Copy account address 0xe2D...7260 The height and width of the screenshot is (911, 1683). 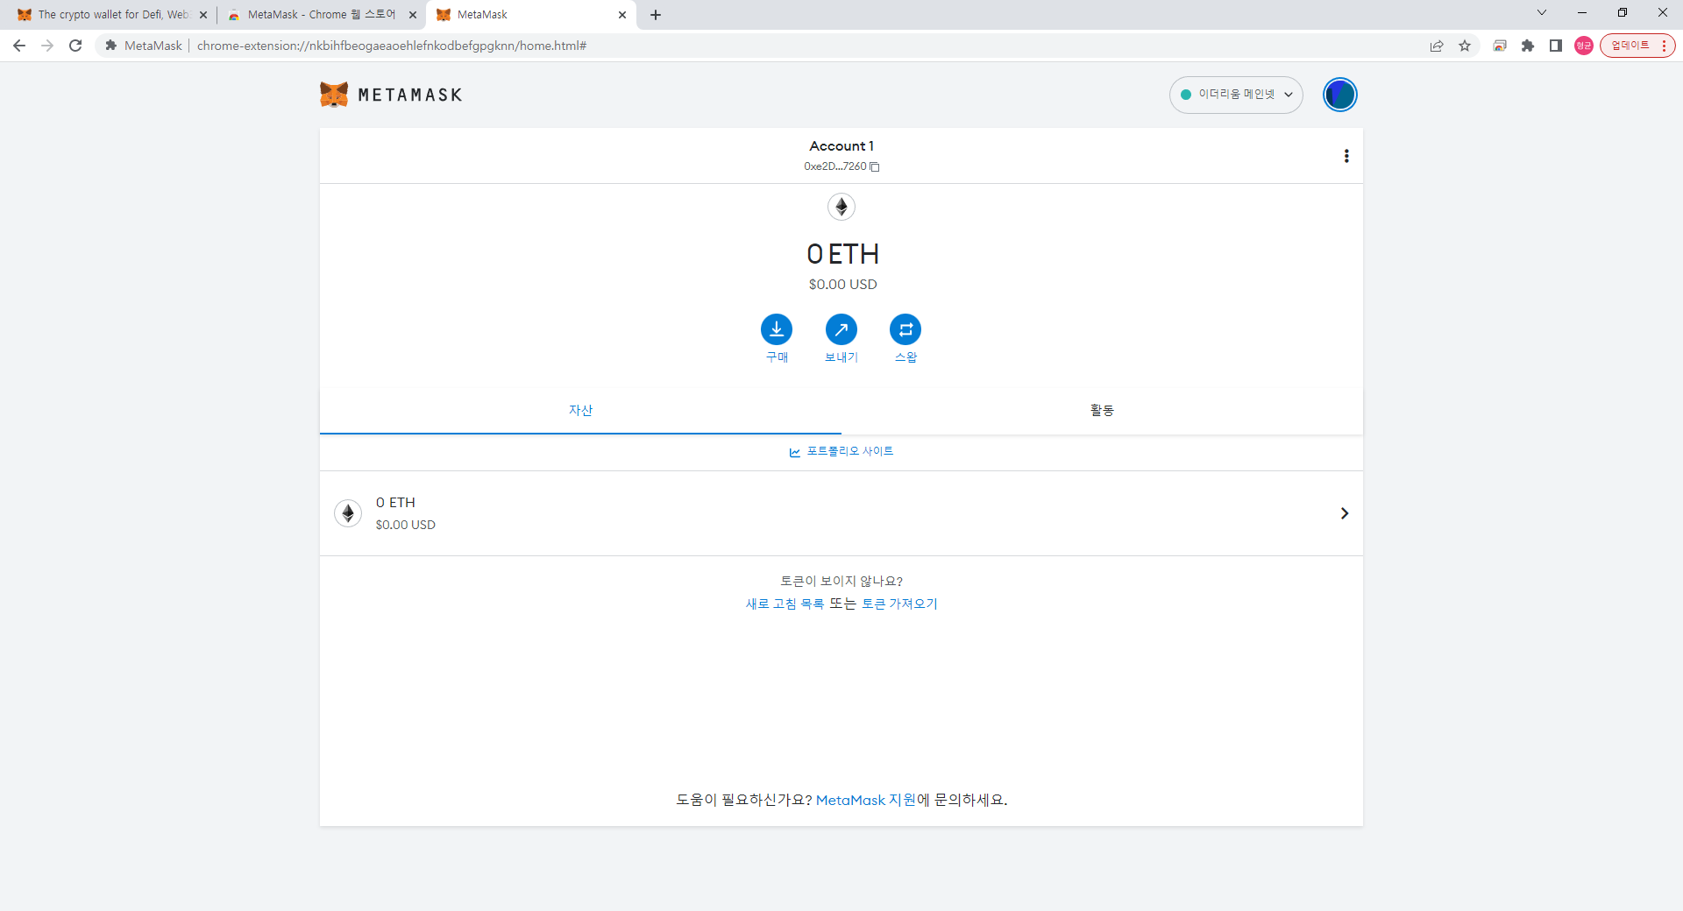coord(874,166)
